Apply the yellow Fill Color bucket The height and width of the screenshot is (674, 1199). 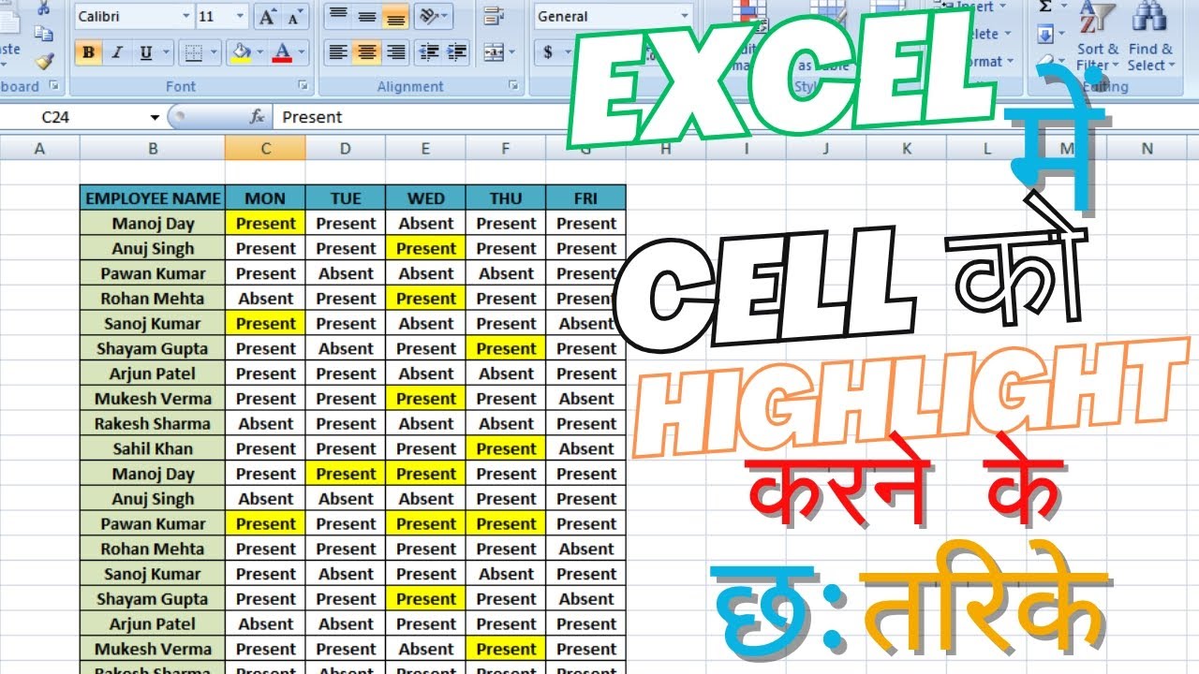click(241, 52)
